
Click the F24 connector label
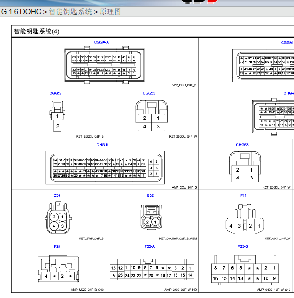(x=57, y=247)
